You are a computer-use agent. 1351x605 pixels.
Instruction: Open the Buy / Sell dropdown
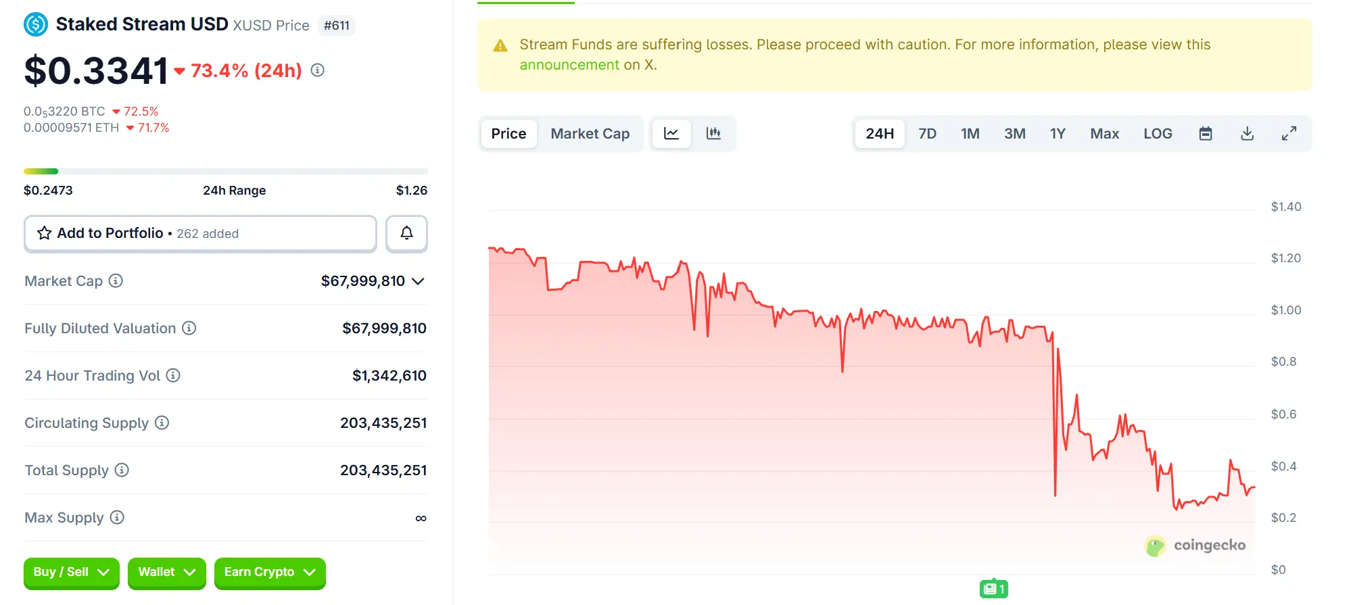70,573
